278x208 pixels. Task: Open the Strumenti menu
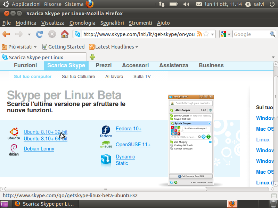point(140,23)
